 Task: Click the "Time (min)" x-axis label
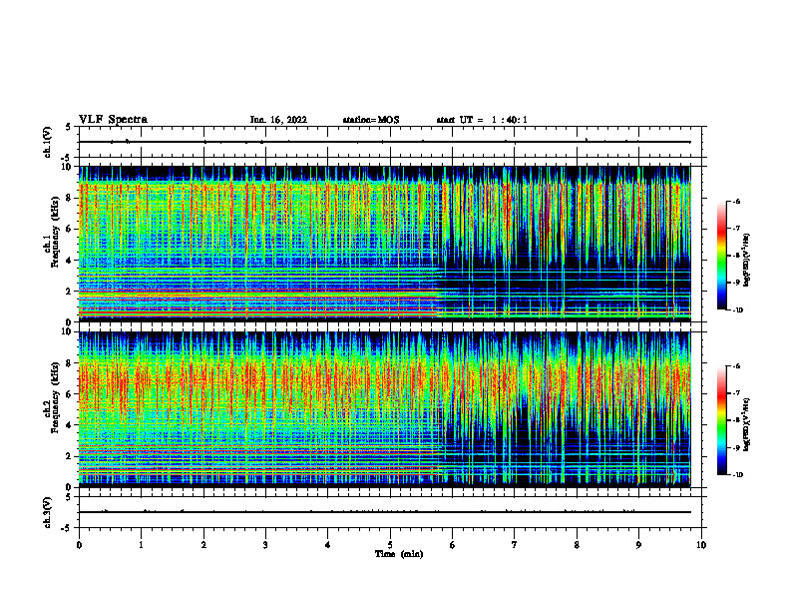click(x=399, y=554)
